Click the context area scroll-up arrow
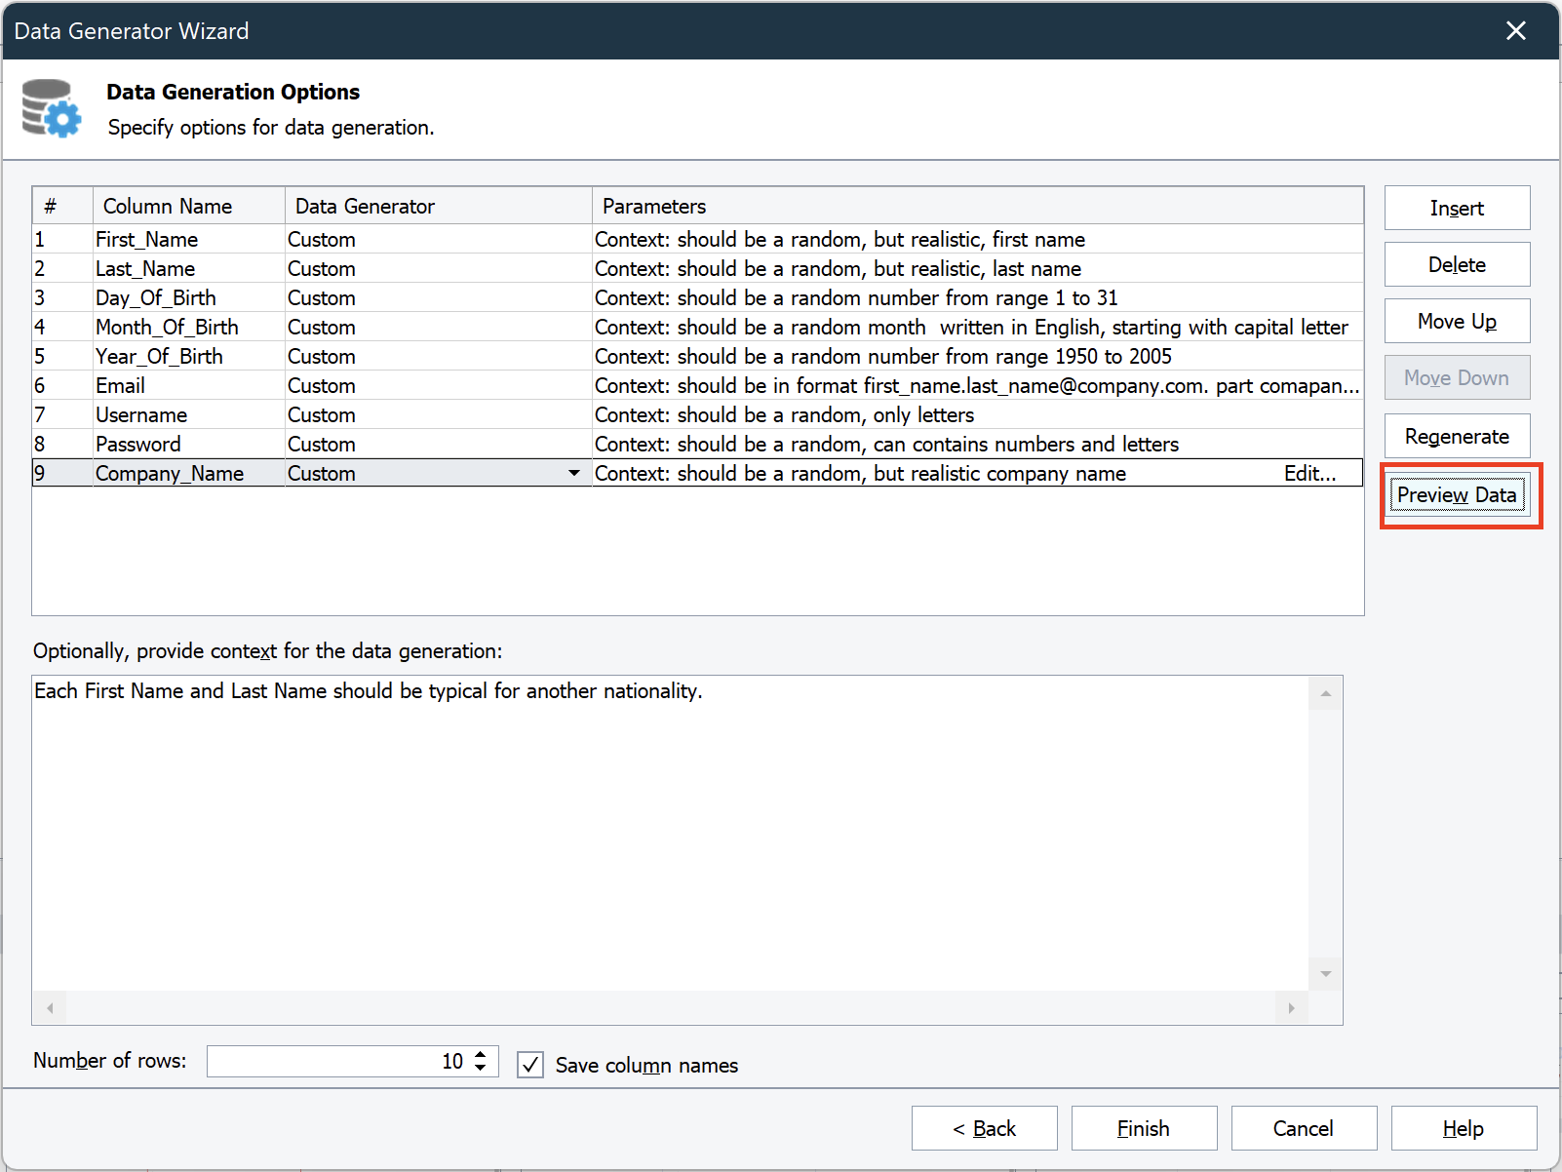The width and height of the screenshot is (1562, 1172). 1325,691
